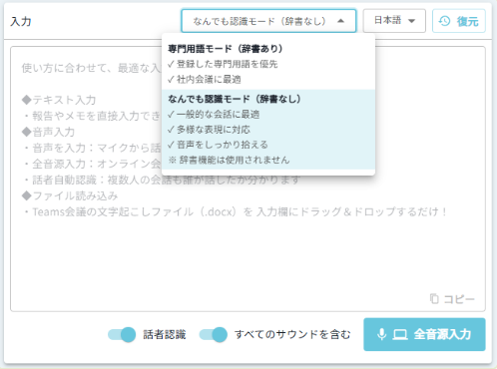The width and height of the screenshot is (497, 369).
Task: Click the ◆テキスト入力 placeholder line
Action: [59, 100]
